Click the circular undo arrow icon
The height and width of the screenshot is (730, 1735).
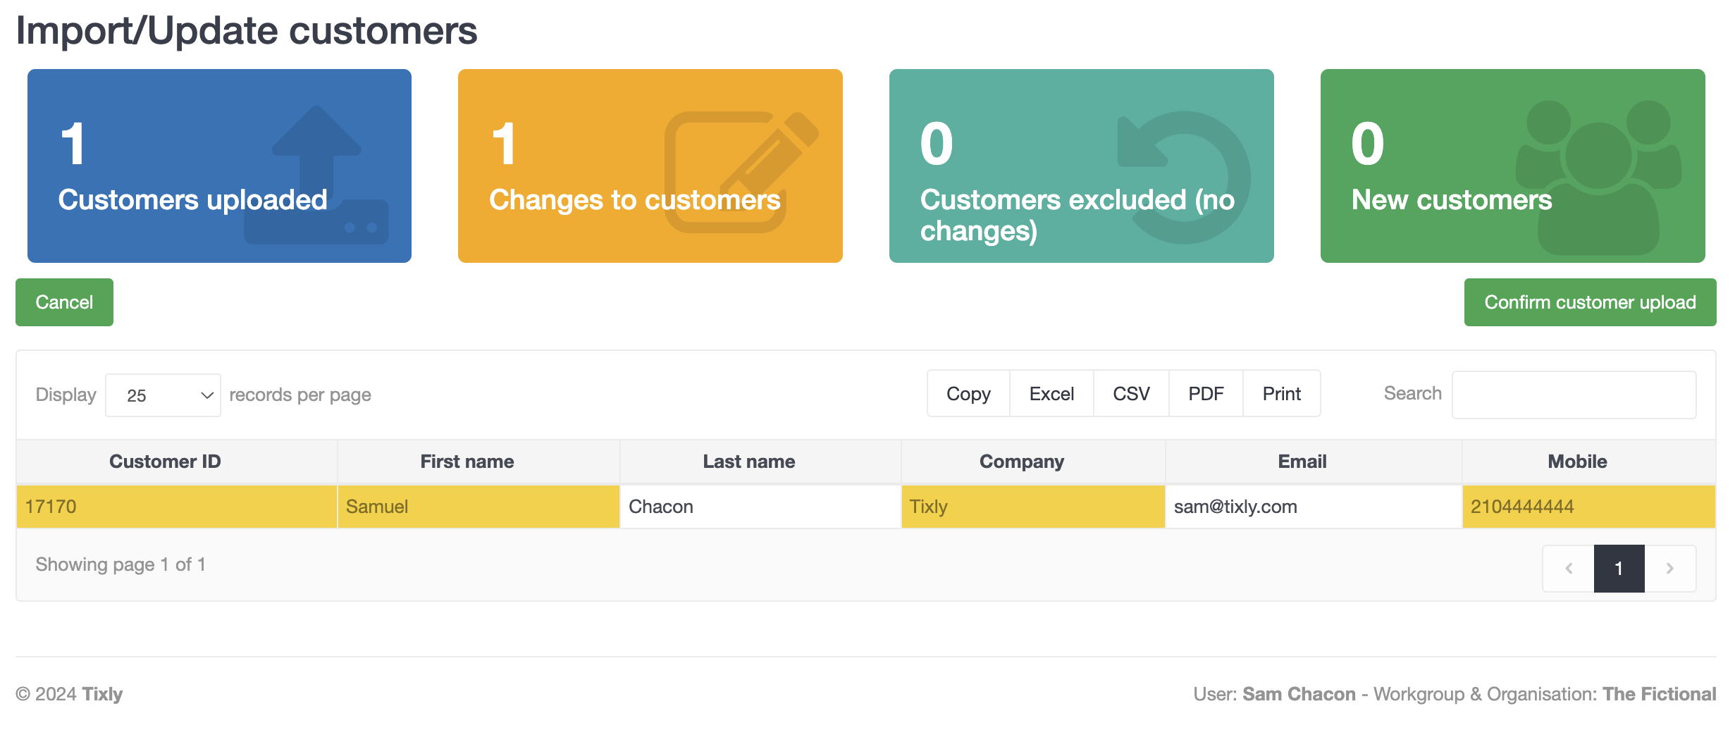coord(1183,177)
